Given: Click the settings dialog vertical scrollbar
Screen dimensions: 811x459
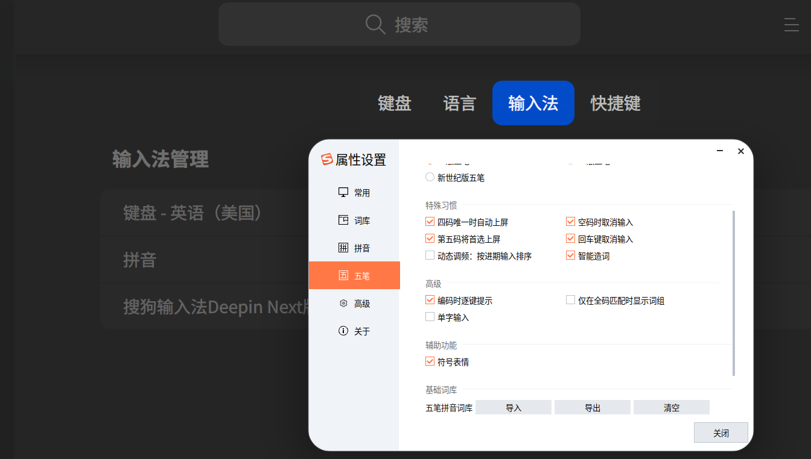Looking at the screenshot, I should point(734,293).
